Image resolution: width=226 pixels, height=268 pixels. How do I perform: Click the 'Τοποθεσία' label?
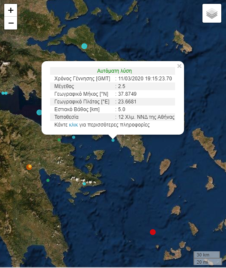[x=66, y=117]
